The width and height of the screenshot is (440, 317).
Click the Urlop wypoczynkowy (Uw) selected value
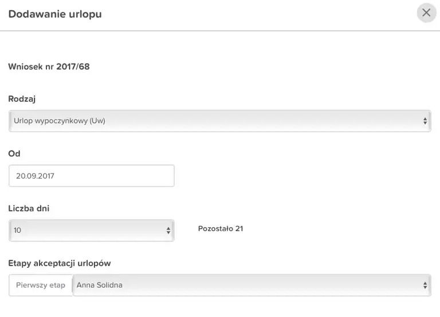click(60, 121)
